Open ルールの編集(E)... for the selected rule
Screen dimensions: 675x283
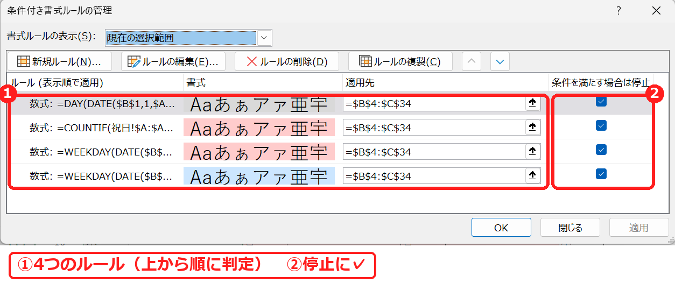[x=173, y=61]
